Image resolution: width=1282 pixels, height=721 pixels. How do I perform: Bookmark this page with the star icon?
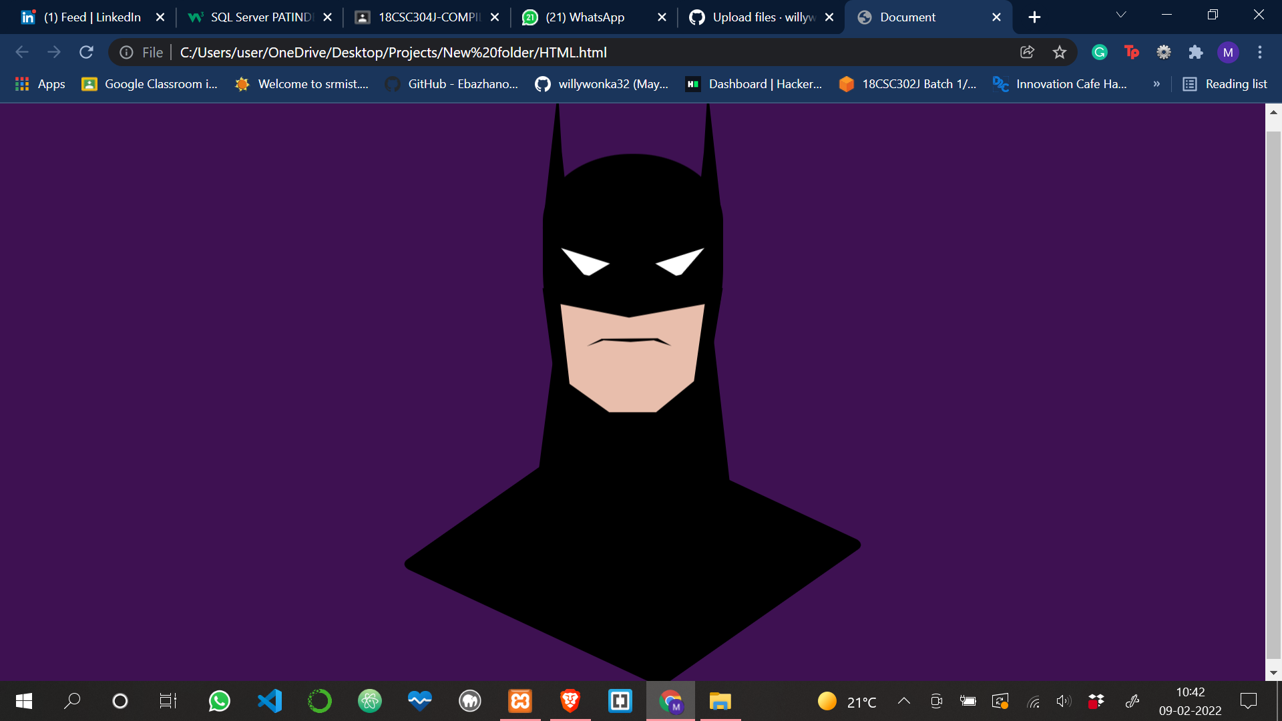[1060, 52]
